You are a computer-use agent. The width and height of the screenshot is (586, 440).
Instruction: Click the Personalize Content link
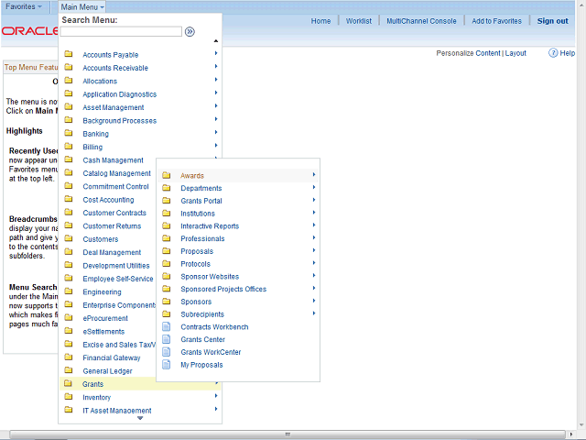[468, 53]
